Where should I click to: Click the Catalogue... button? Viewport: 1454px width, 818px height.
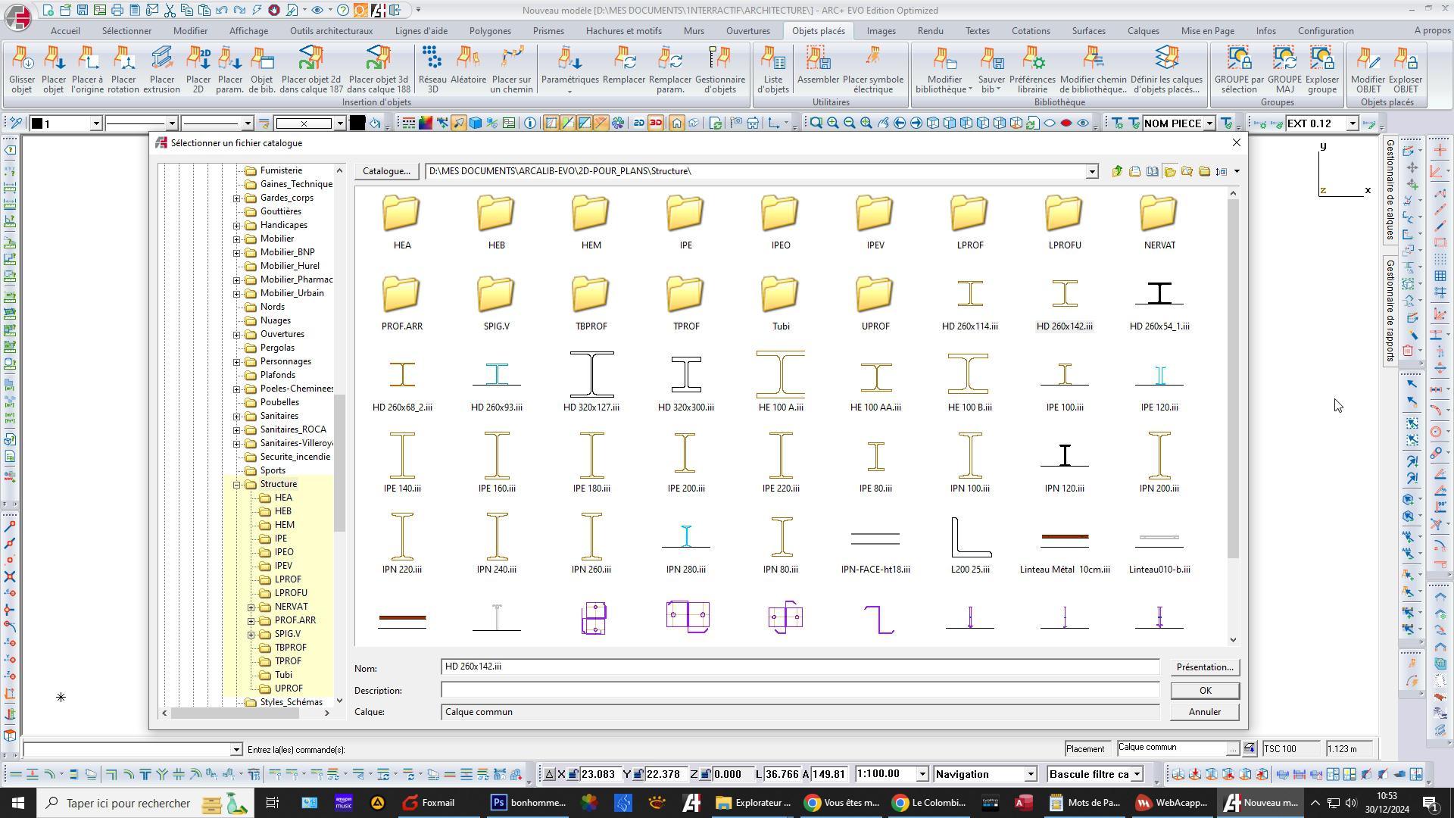tap(386, 171)
